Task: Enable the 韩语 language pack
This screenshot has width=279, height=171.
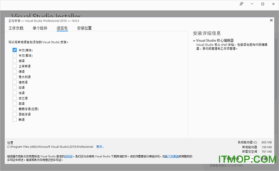Action: click(x=14, y=119)
